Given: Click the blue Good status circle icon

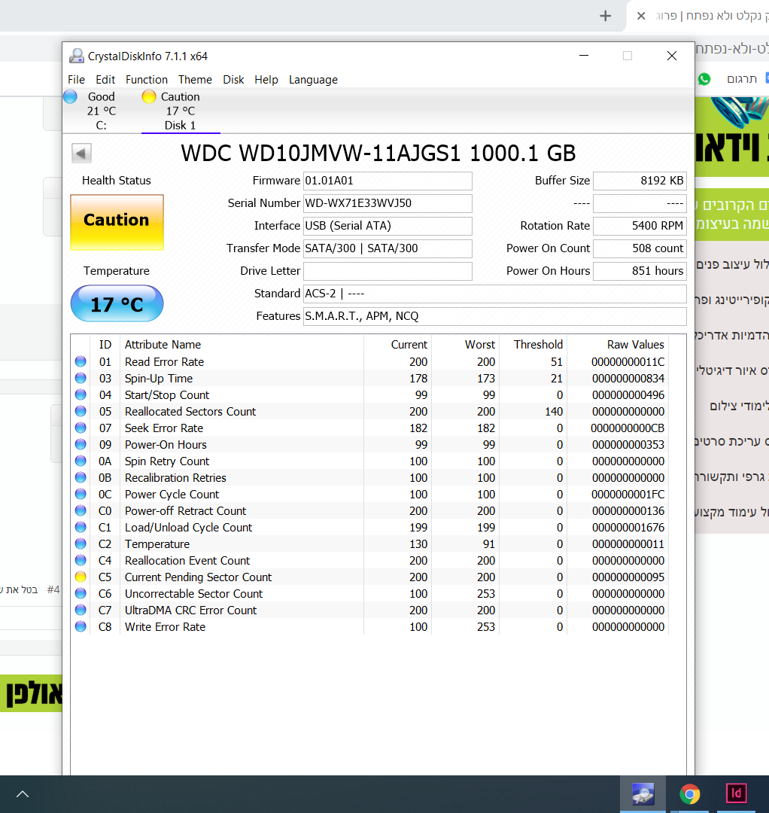Looking at the screenshot, I should (x=71, y=96).
